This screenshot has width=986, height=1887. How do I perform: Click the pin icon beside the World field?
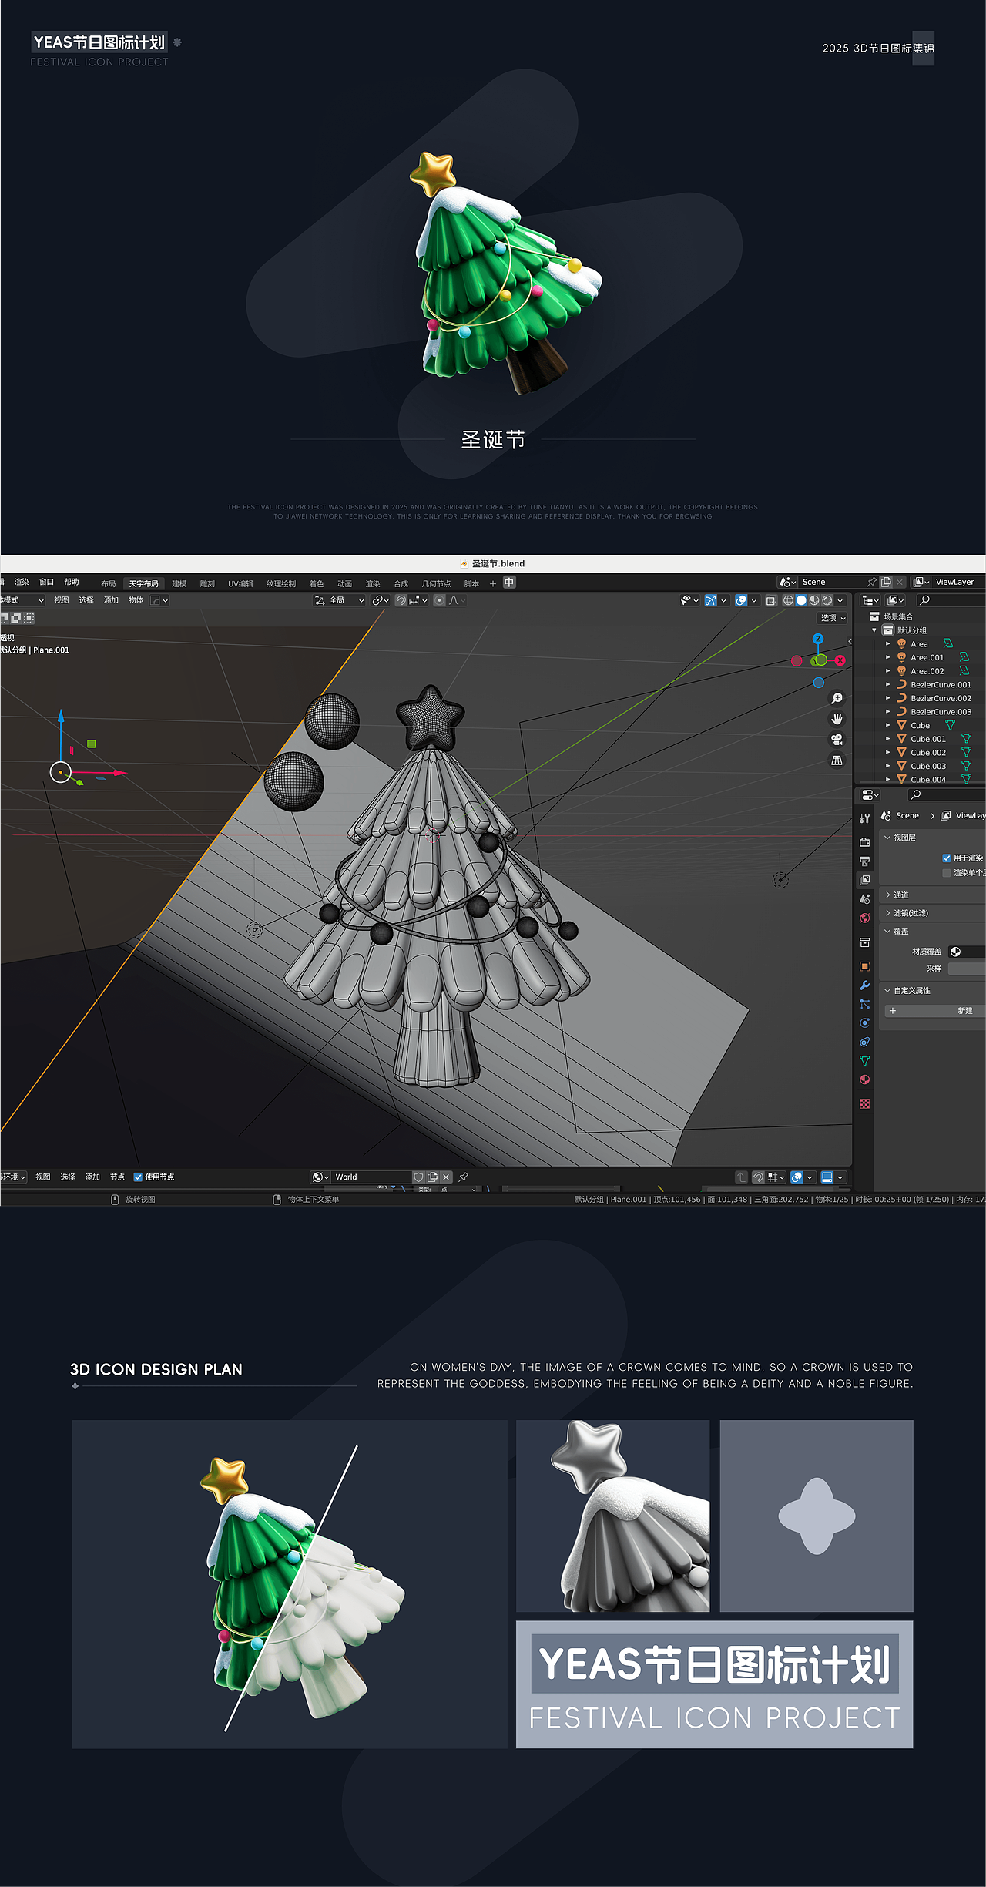click(464, 1177)
